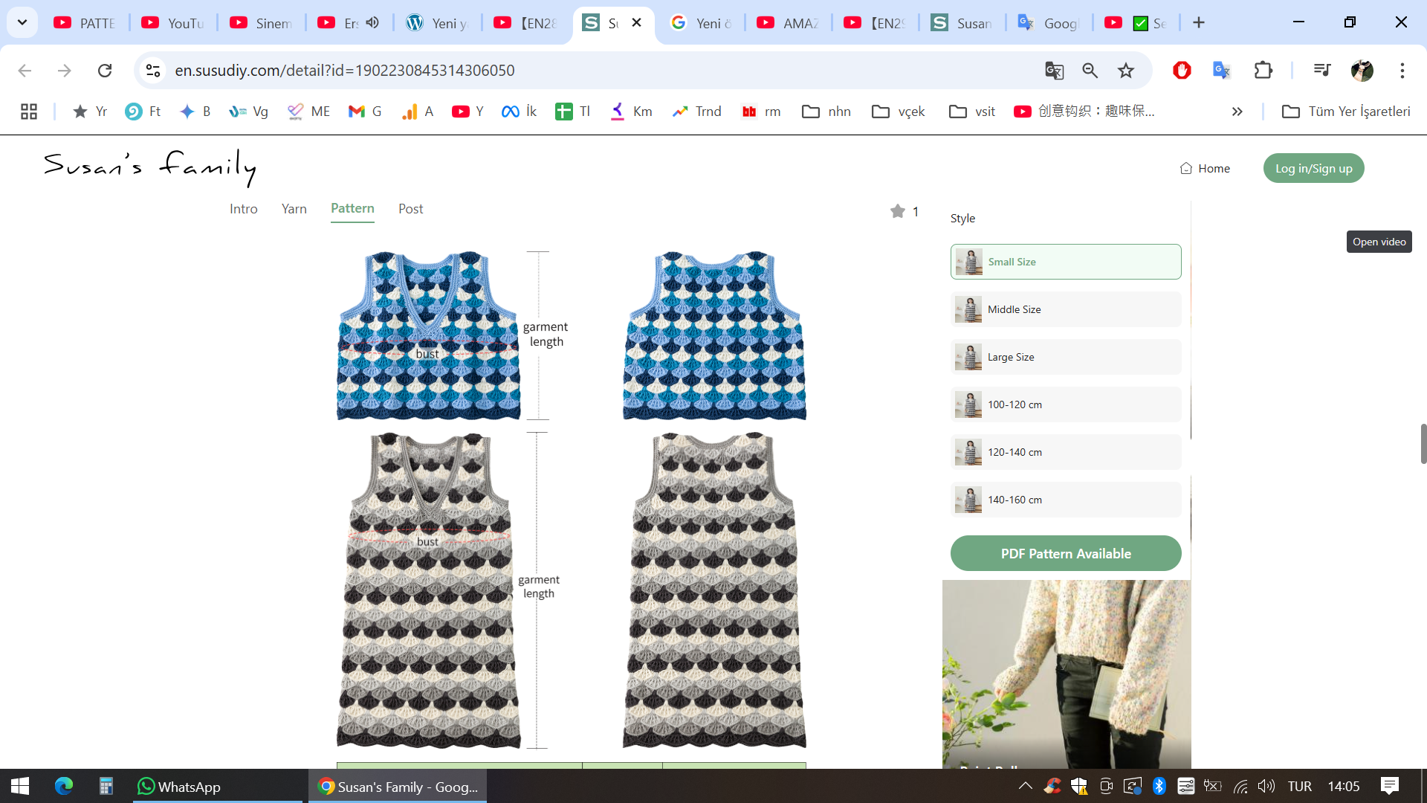Open the media control icon in toolbar
The height and width of the screenshot is (803, 1427).
(1321, 71)
